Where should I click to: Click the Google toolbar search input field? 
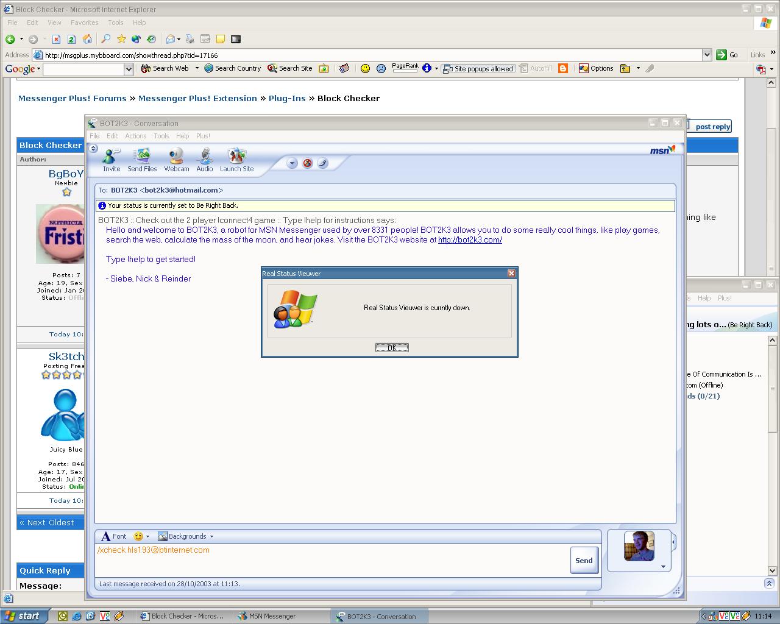click(x=83, y=69)
